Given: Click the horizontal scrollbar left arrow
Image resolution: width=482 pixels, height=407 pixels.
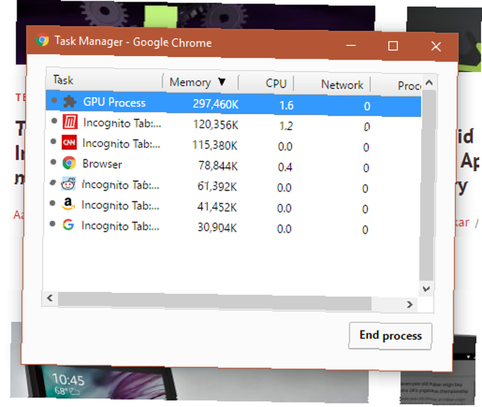Looking at the screenshot, I should 50,298.
